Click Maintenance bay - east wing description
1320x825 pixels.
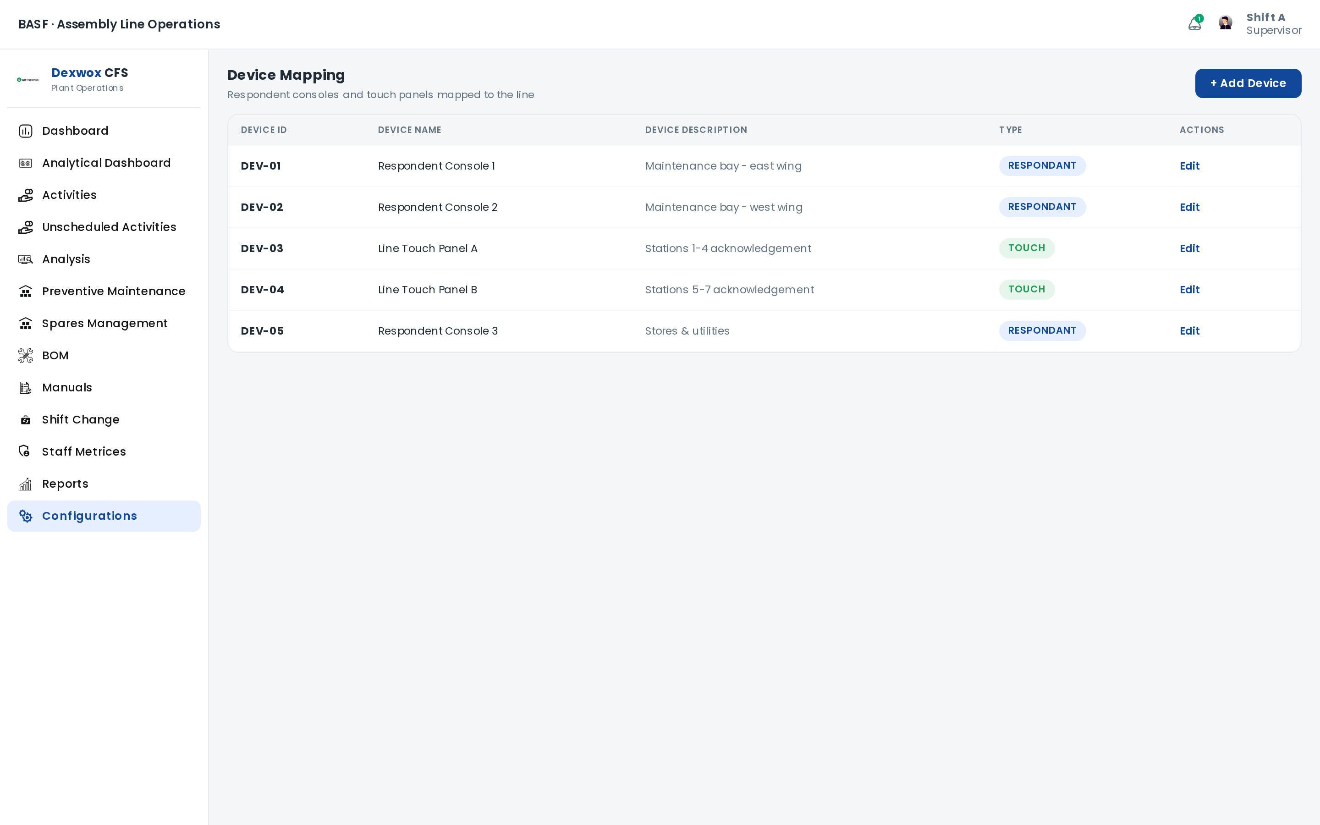[x=723, y=166]
